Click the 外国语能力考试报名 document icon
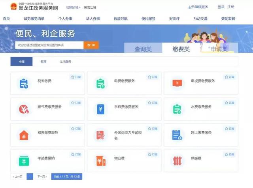This screenshot has width=253, height=188. [100, 135]
